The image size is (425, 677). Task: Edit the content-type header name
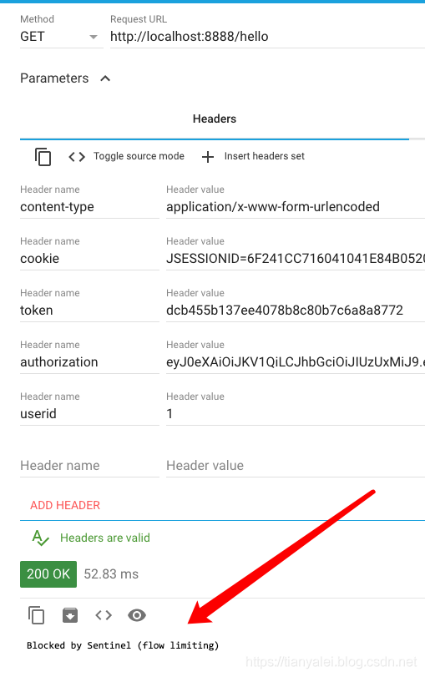[89, 207]
